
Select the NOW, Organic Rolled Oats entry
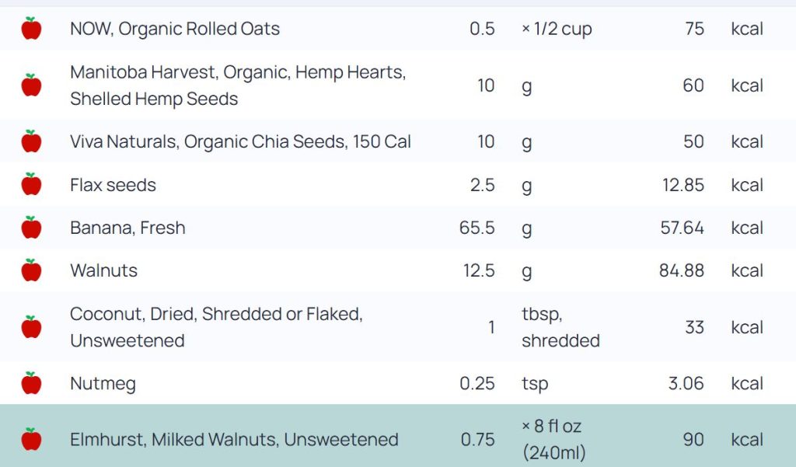pyautogui.click(x=175, y=29)
